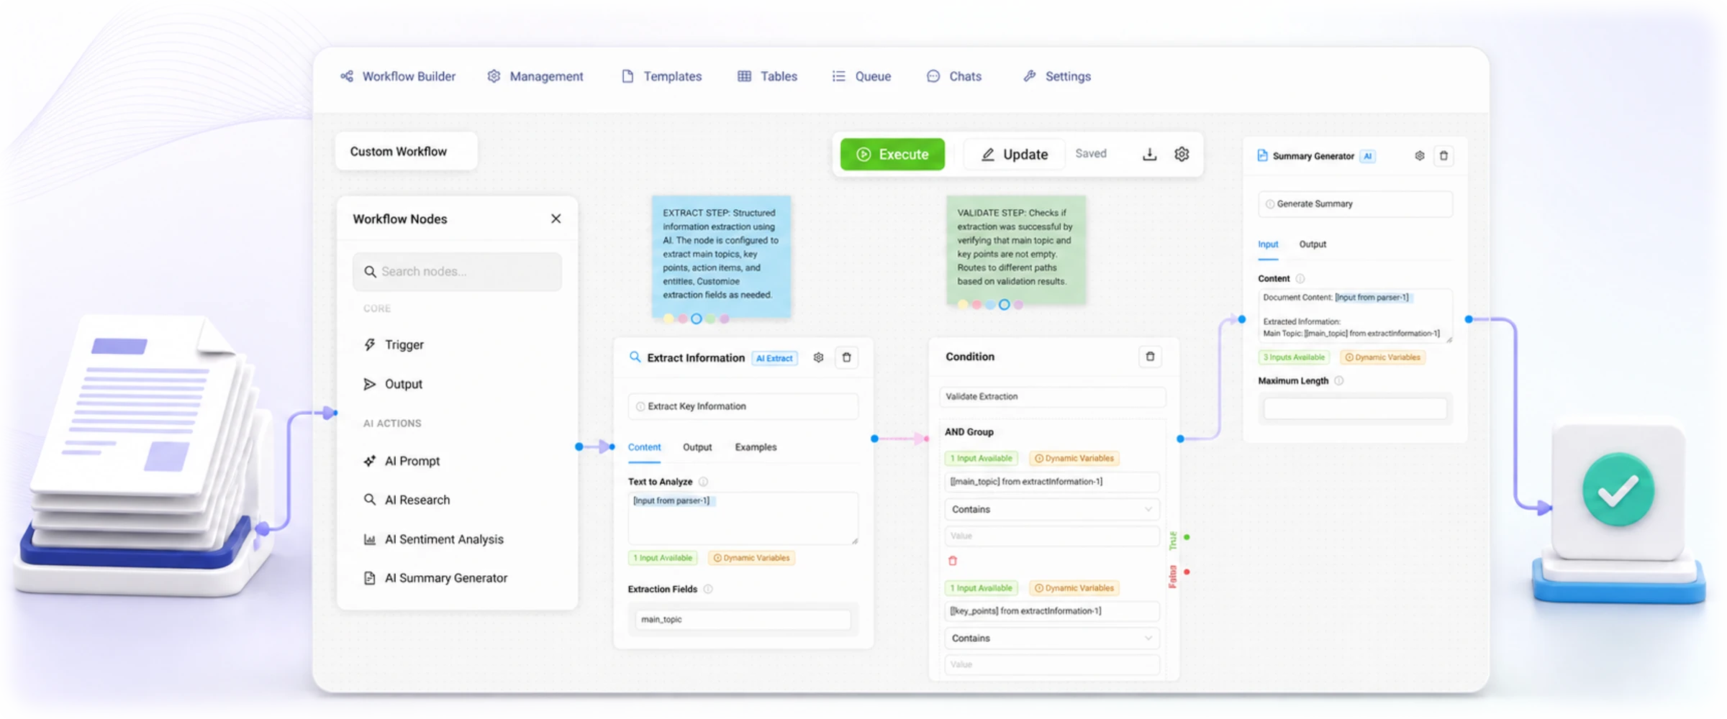Open the Queue page

click(x=861, y=76)
